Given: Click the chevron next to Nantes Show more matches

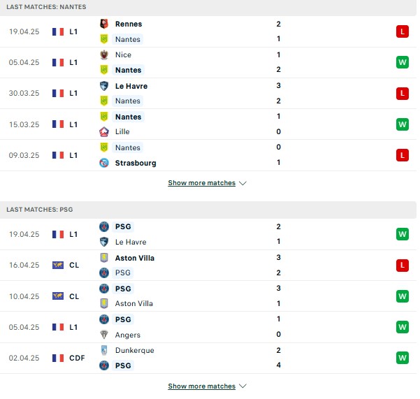Looking at the screenshot, I should [x=242, y=184].
